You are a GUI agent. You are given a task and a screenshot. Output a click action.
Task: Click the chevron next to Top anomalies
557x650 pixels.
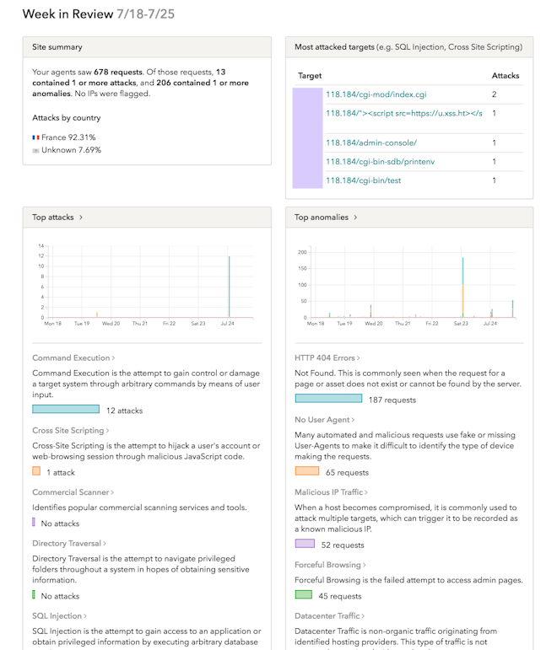point(355,218)
